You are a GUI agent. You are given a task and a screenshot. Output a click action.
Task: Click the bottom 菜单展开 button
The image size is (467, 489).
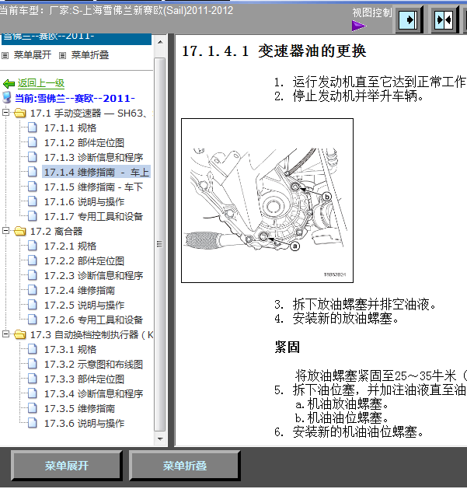click(66, 466)
